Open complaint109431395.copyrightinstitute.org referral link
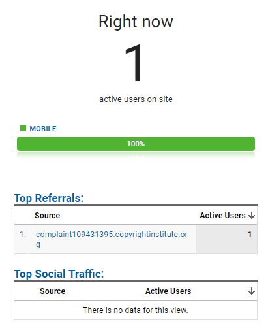This screenshot has height=326, width=268. (x=112, y=239)
